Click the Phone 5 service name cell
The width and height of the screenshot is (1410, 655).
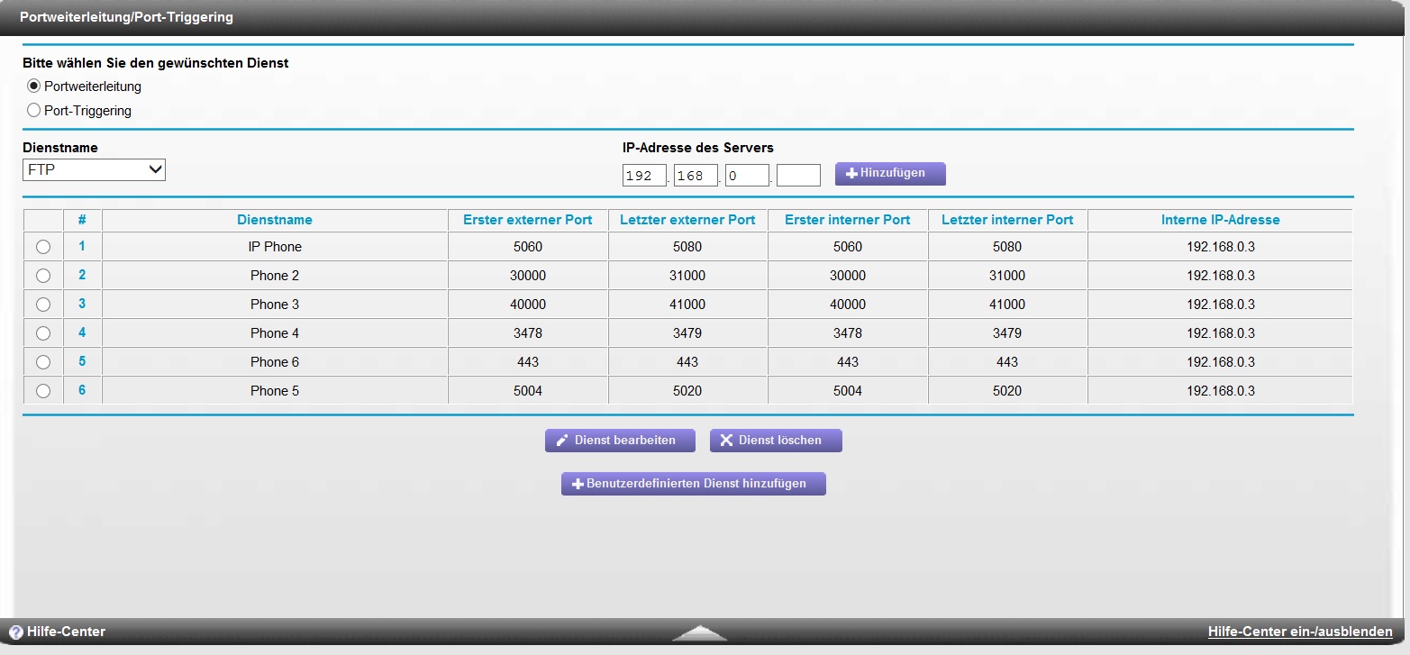click(275, 391)
